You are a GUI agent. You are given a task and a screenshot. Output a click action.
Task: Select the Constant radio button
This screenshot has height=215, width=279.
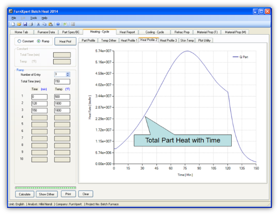tap(19, 41)
